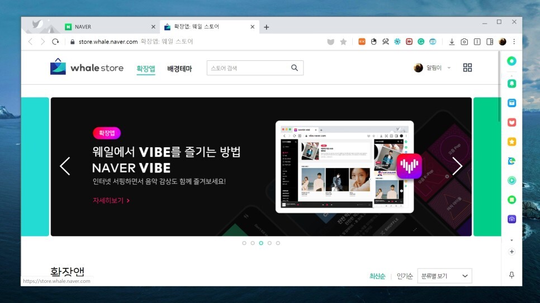Open the four-squares grid menu icon
This screenshot has height=303, width=540.
pyautogui.click(x=467, y=68)
